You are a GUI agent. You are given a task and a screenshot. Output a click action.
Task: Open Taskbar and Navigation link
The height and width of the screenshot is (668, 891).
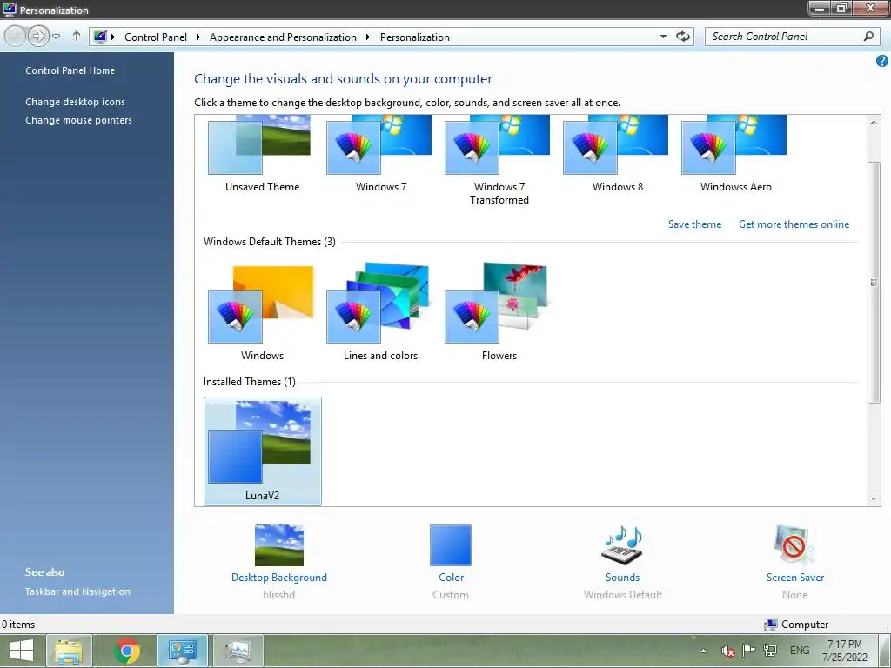pos(77,591)
